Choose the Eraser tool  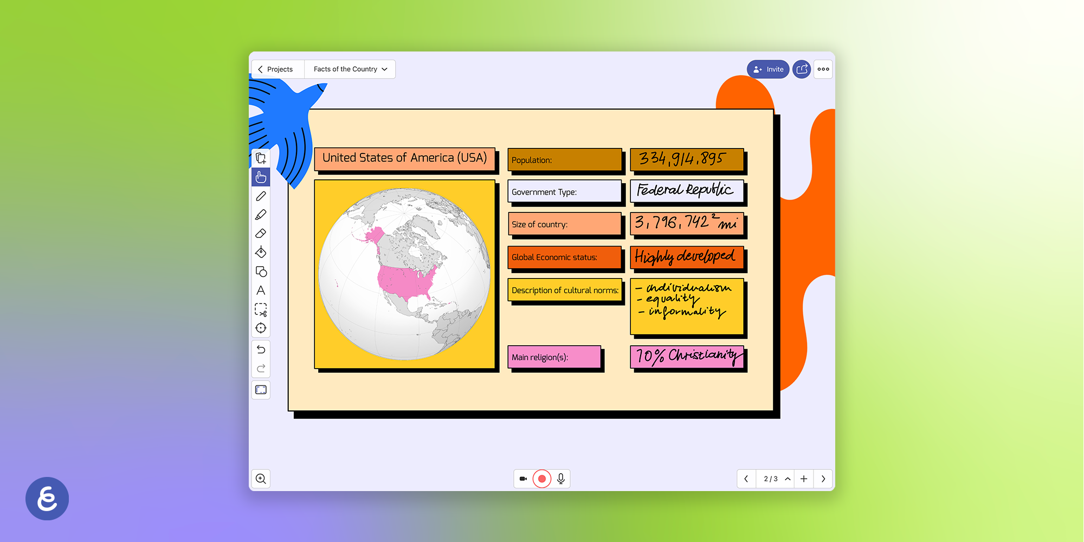click(261, 234)
